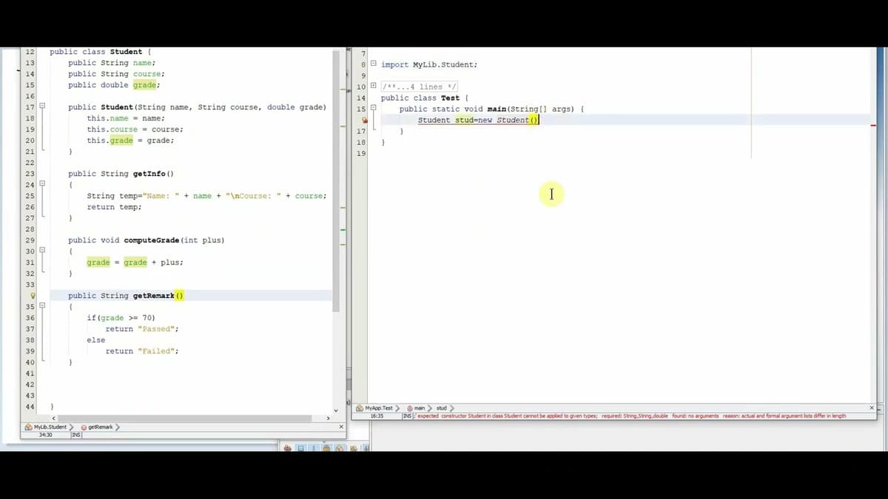Click the left editor's INS insert mode indicator
The width and height of the screenshot is (888, 499).
coord(76,435)
